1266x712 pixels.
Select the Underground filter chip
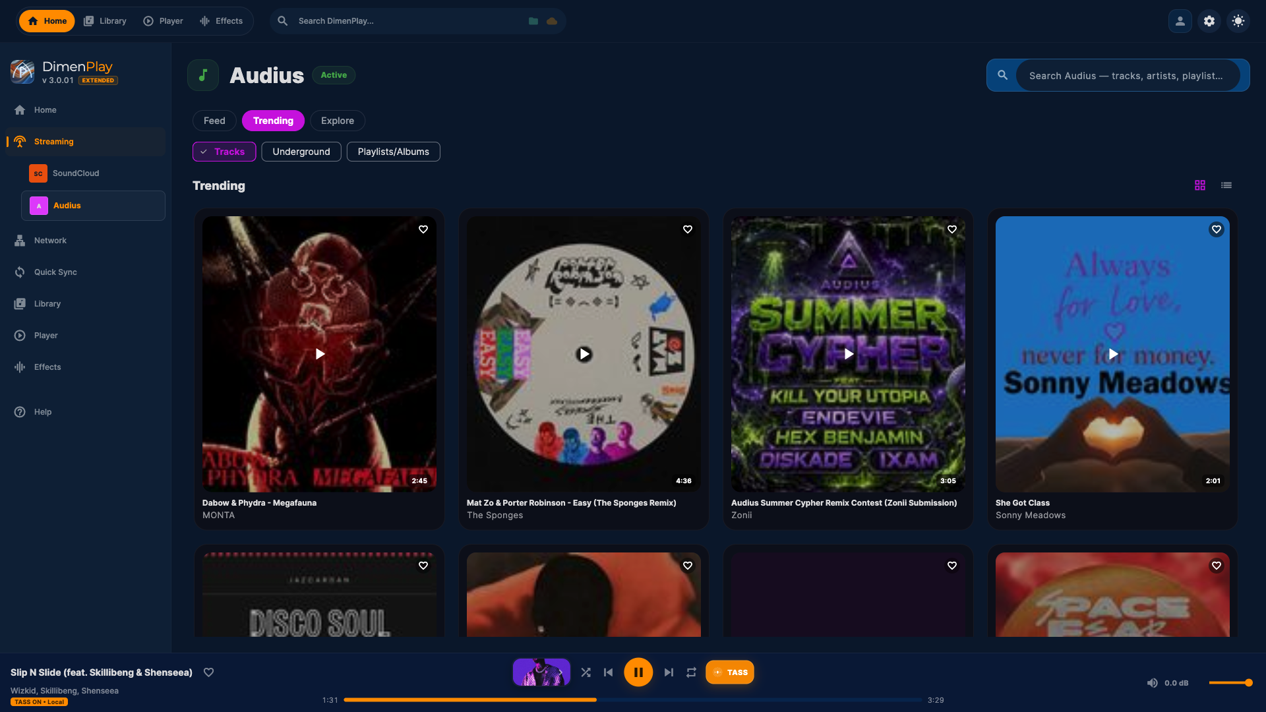point(301,152)
